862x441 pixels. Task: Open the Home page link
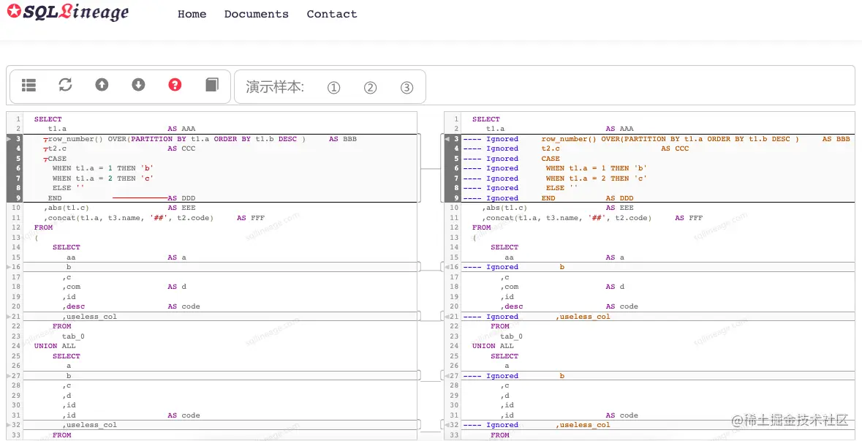coord(192,15)
